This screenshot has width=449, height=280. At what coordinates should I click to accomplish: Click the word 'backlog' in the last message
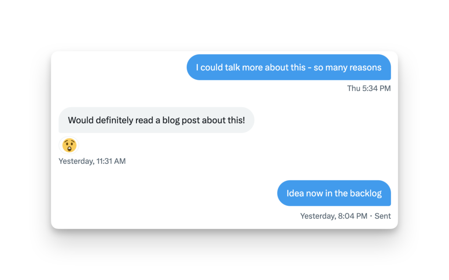pyautogui.click(x=366, y=193)
